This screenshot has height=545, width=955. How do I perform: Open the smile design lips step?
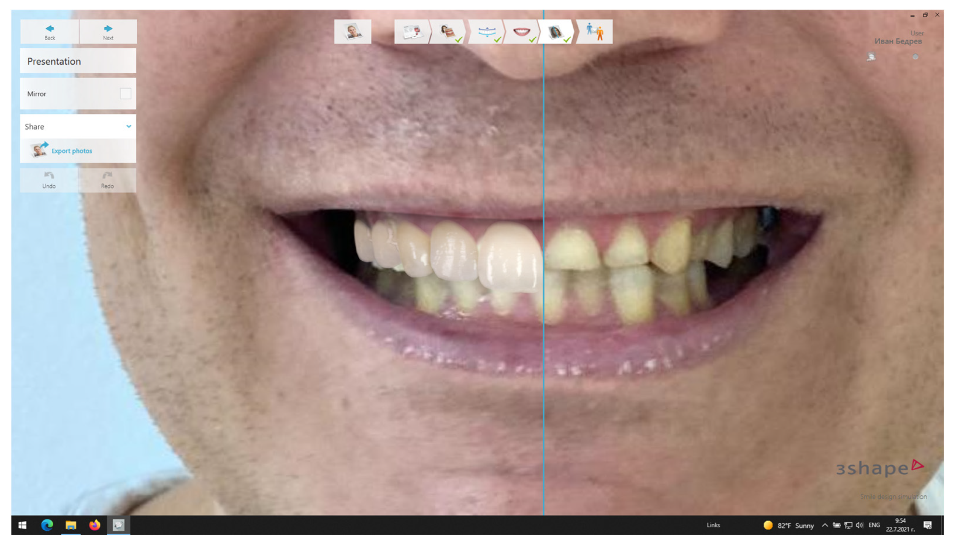click(x=521, y=32)
